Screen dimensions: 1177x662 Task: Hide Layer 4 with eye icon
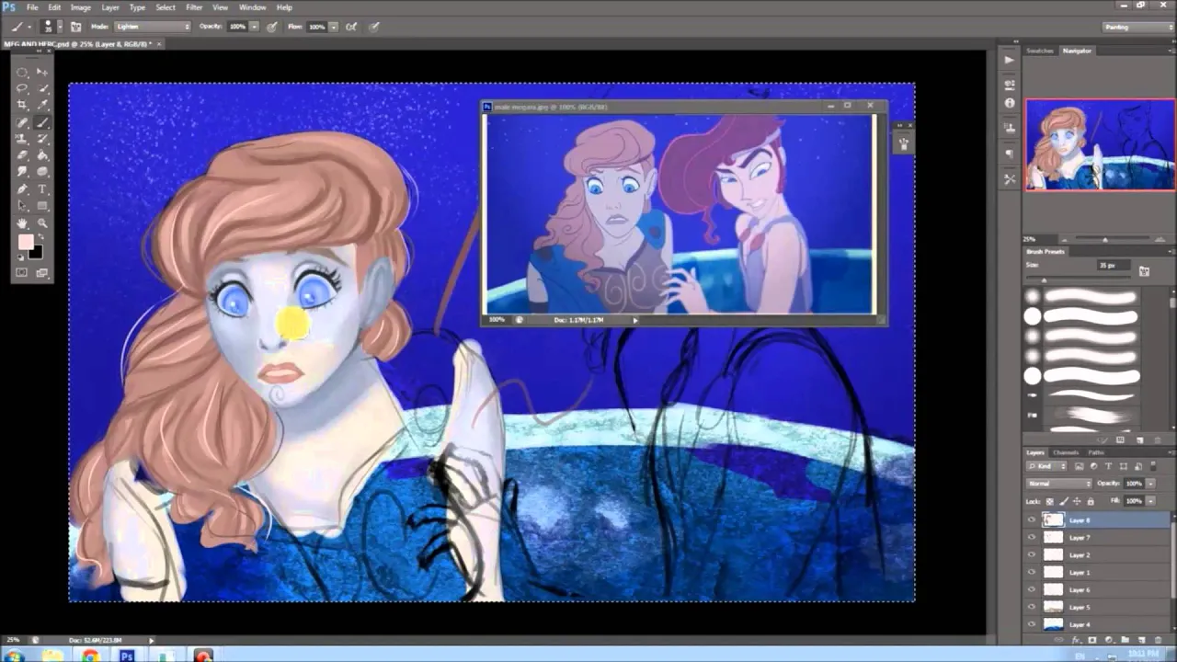tap(1032, 624)
